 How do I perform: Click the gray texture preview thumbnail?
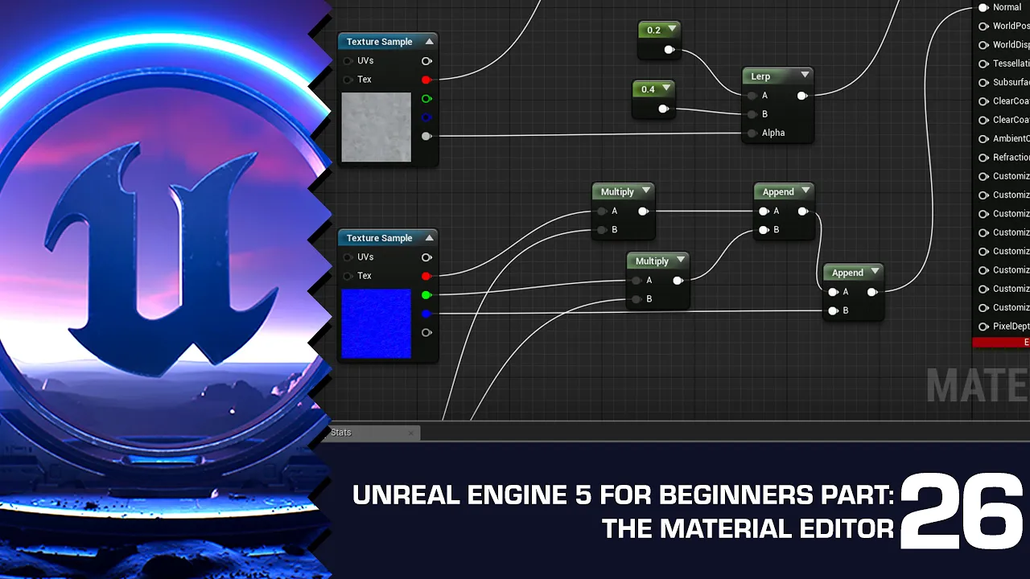(x=377, y=127)
